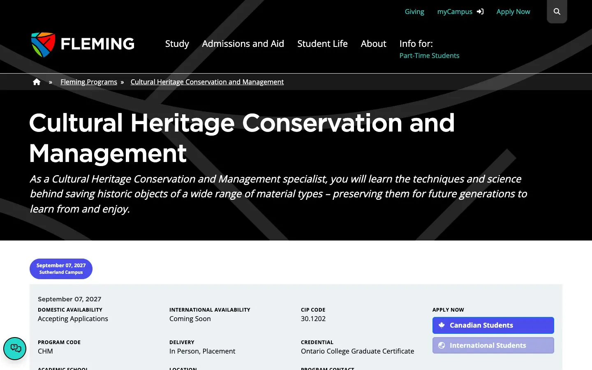This screenshot has width=592, height=370.
Task: Click the italic program description paragraph
Action: point(278,194)
